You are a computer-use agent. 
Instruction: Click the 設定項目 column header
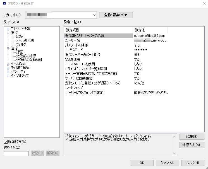point(99,30)
